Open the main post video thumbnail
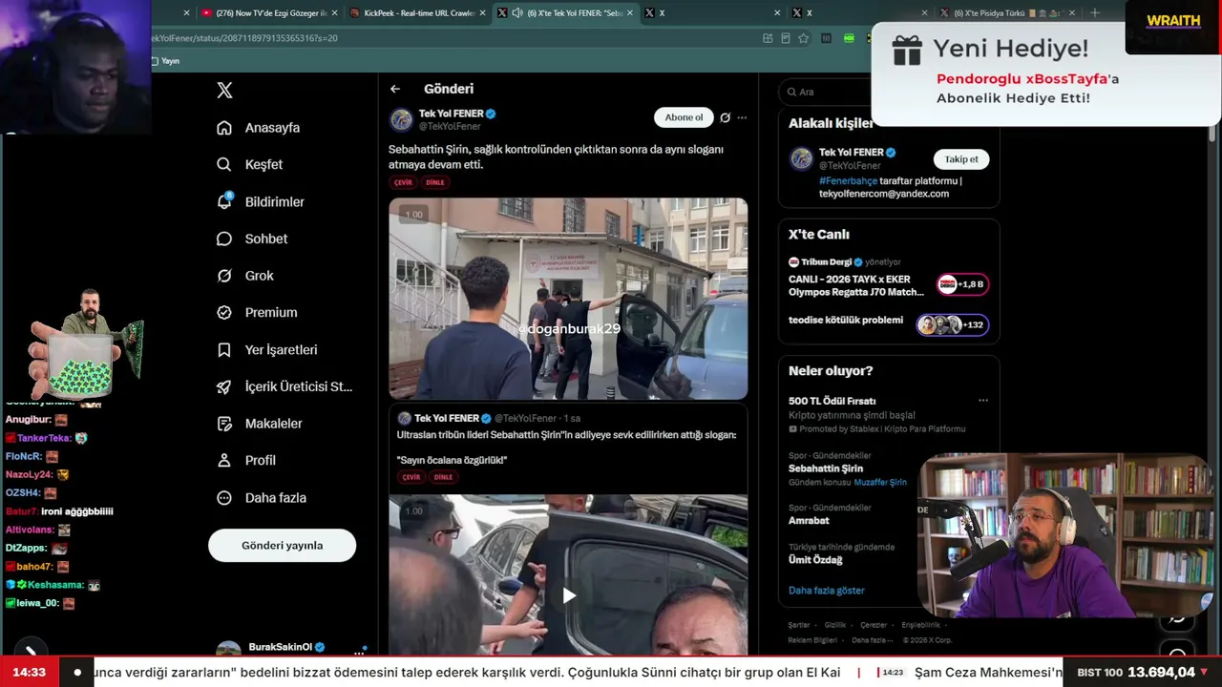 point(568,299)
